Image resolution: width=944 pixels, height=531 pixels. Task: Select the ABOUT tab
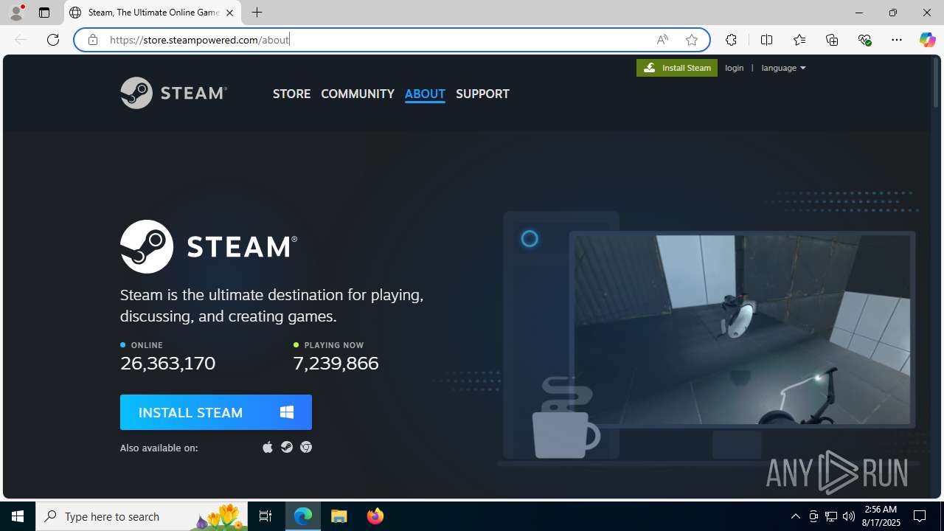point(425,94)
